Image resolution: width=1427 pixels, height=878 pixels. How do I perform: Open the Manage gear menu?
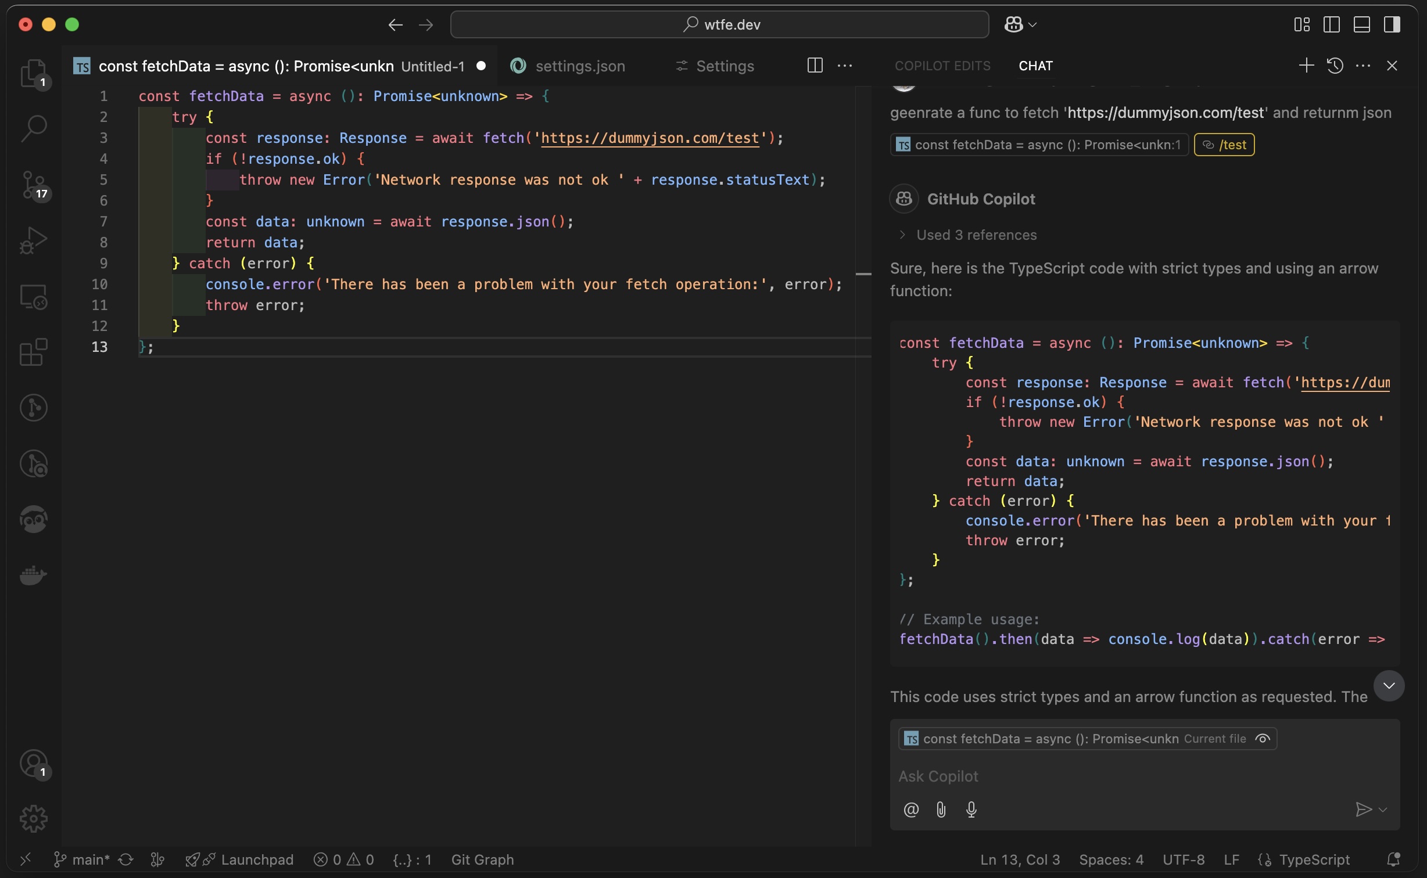click(34, 819)
